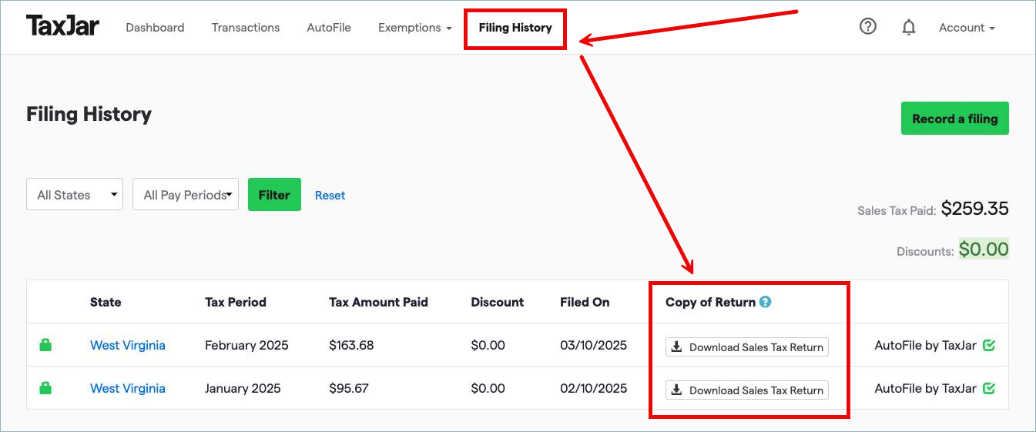Click the Record a filing button
The width and height of the screenshot is (1036, 432).
pos(955,119)
